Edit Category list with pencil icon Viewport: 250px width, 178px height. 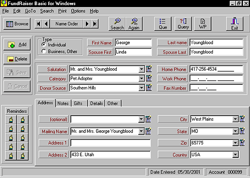149,78
